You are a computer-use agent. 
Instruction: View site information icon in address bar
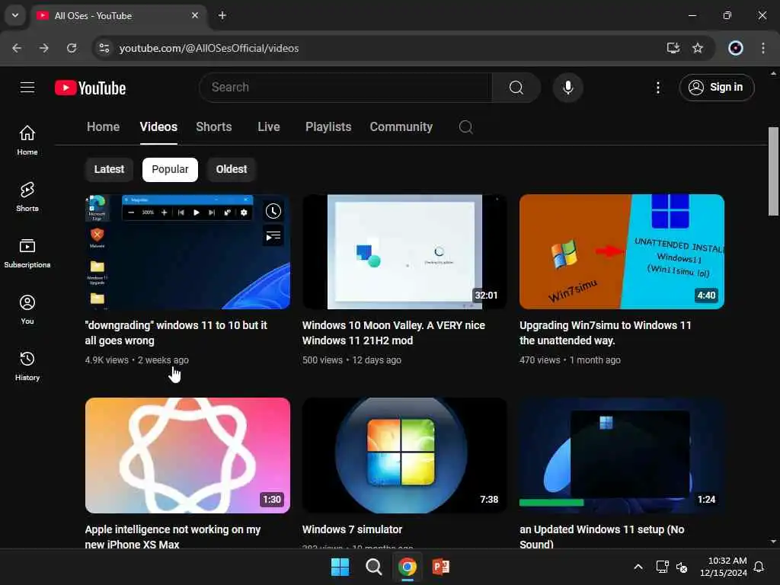click(x=104, y=48)
